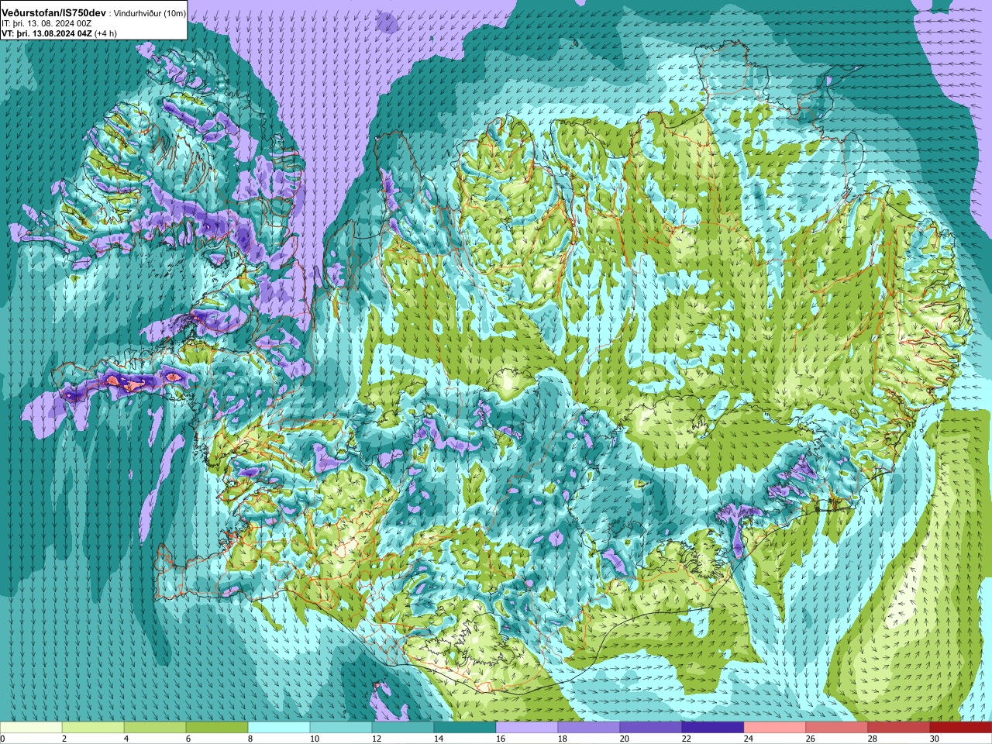Viewport: 992px width, 744px height.
Task: Click the legend scale number "16"
Action: pos(501,739)
